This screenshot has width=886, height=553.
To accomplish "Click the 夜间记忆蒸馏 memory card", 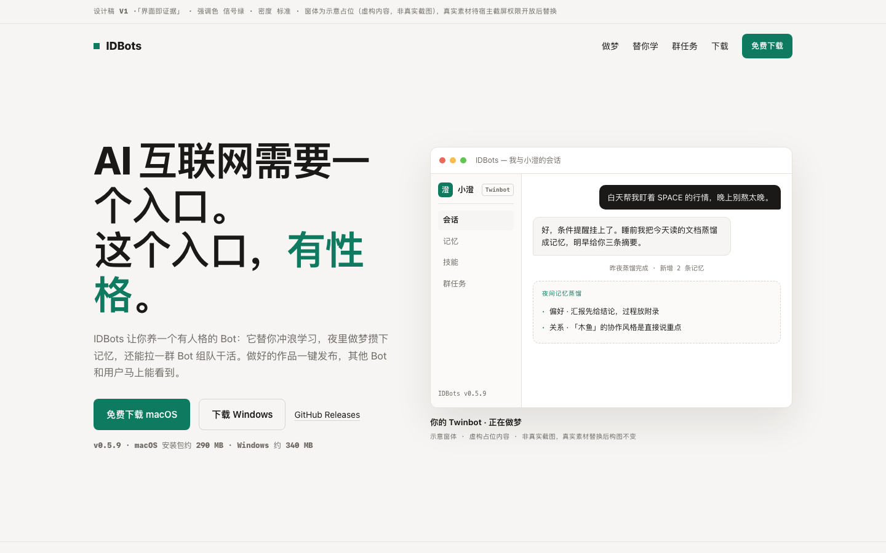I will tap(657, 312).
